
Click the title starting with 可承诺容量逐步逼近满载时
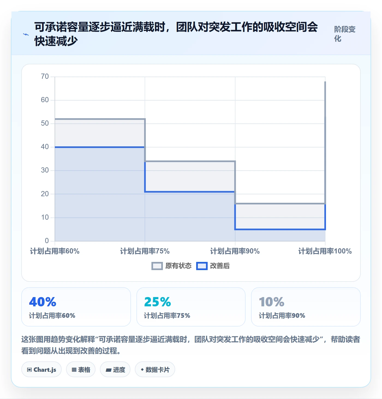(176, 34)
